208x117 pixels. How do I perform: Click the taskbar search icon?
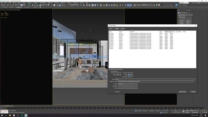pyautogui.click(x=6, y=115)
